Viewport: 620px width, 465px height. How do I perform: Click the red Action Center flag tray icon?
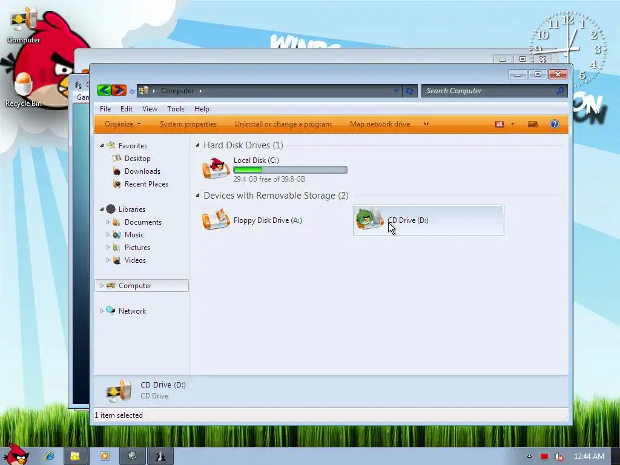pos(544,457)
